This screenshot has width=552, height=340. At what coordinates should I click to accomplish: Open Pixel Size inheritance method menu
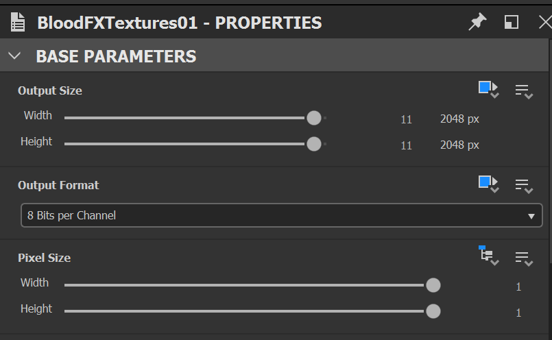point(488,256)
